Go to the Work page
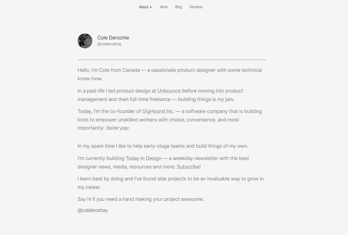Image resolution: width=348 pixels, height=235 pixels. pos(164,7)
